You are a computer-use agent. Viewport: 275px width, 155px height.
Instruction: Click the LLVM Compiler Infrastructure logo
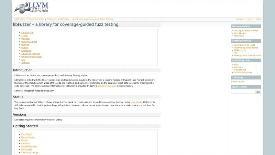[31, 8]
